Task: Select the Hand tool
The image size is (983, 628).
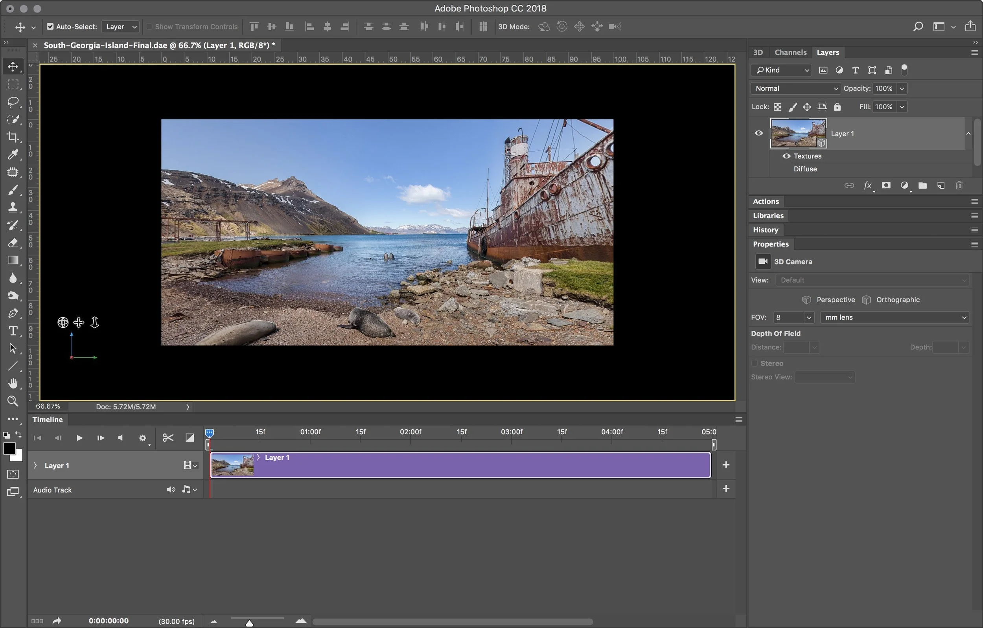Action: (x=13, y=383)
